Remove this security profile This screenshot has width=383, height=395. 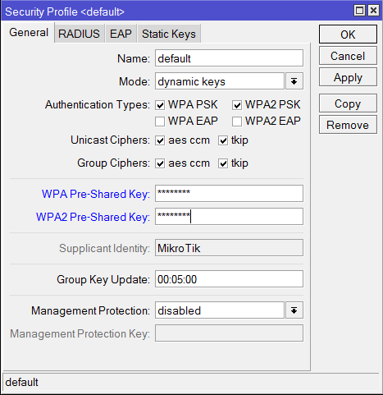348,125
